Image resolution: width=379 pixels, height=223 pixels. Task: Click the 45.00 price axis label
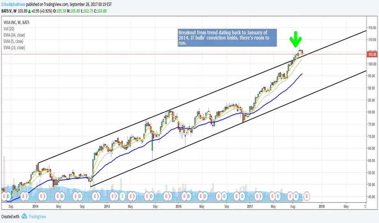coord(372,197)
